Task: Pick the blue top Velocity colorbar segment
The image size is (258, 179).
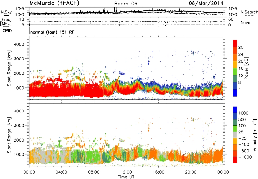Action: point(235,110)
